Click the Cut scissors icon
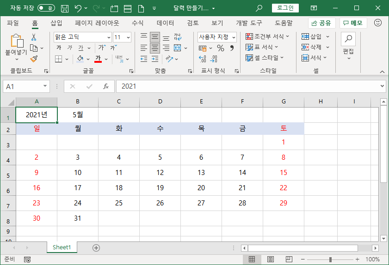The width and height of the screenshot is (389, 265). tap(34, 37)
